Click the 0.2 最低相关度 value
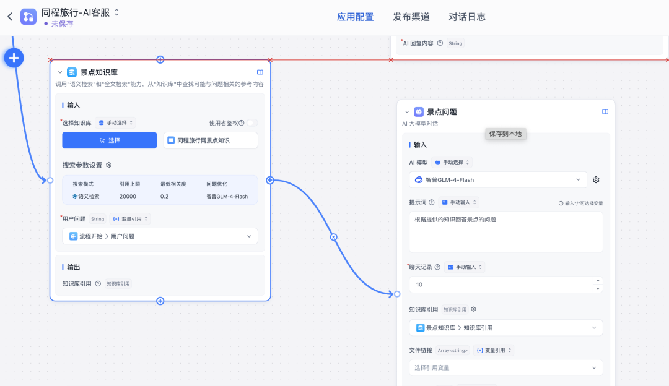 [x=164, y=197]
